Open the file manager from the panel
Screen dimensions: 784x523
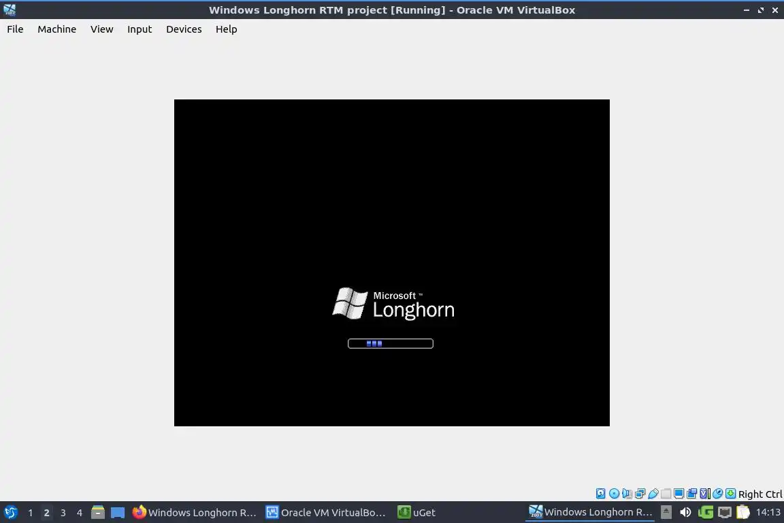point(98,512)
